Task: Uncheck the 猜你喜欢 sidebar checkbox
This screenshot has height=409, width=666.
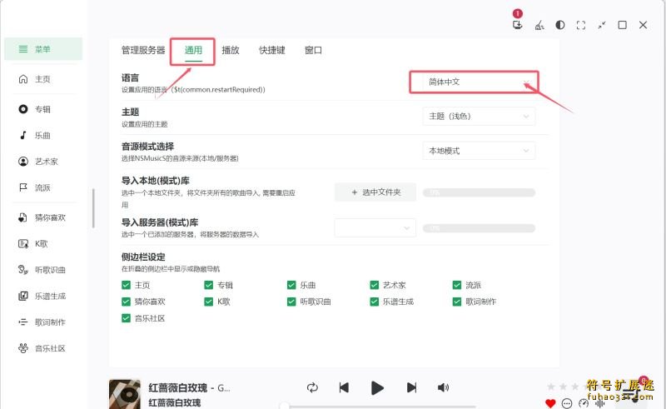Action: [x=126, y=302]
